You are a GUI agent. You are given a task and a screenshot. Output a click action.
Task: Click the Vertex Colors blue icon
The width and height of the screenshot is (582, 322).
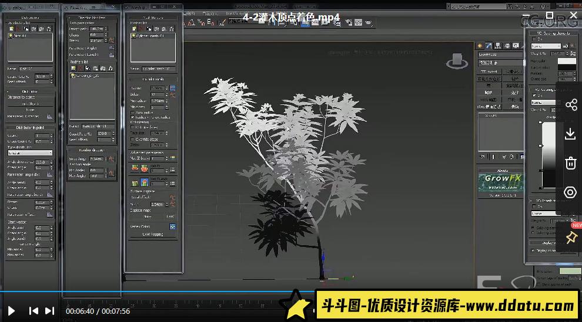click(x=173, y=226)
